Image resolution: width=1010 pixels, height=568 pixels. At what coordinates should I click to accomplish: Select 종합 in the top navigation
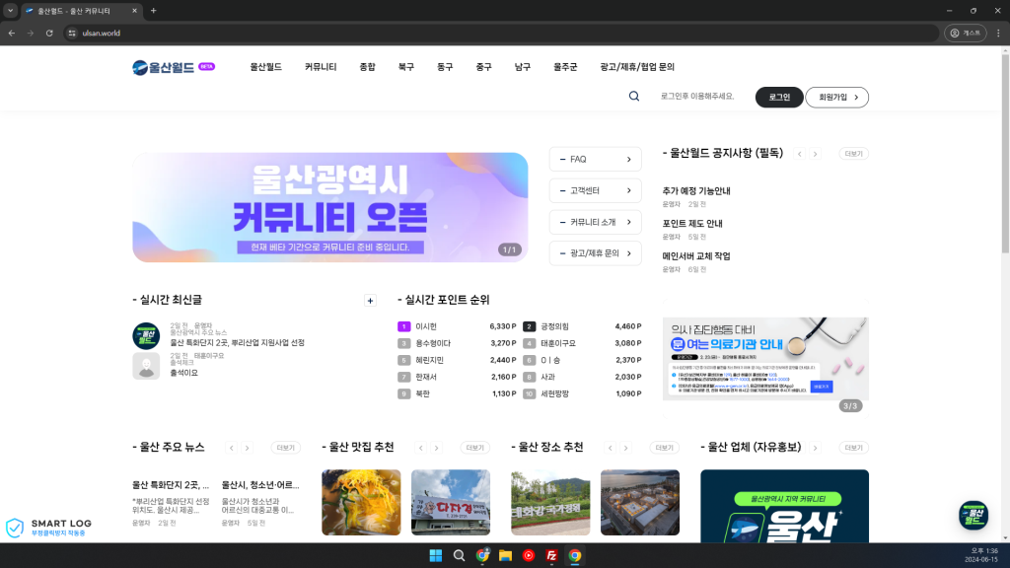pos(367,67)
